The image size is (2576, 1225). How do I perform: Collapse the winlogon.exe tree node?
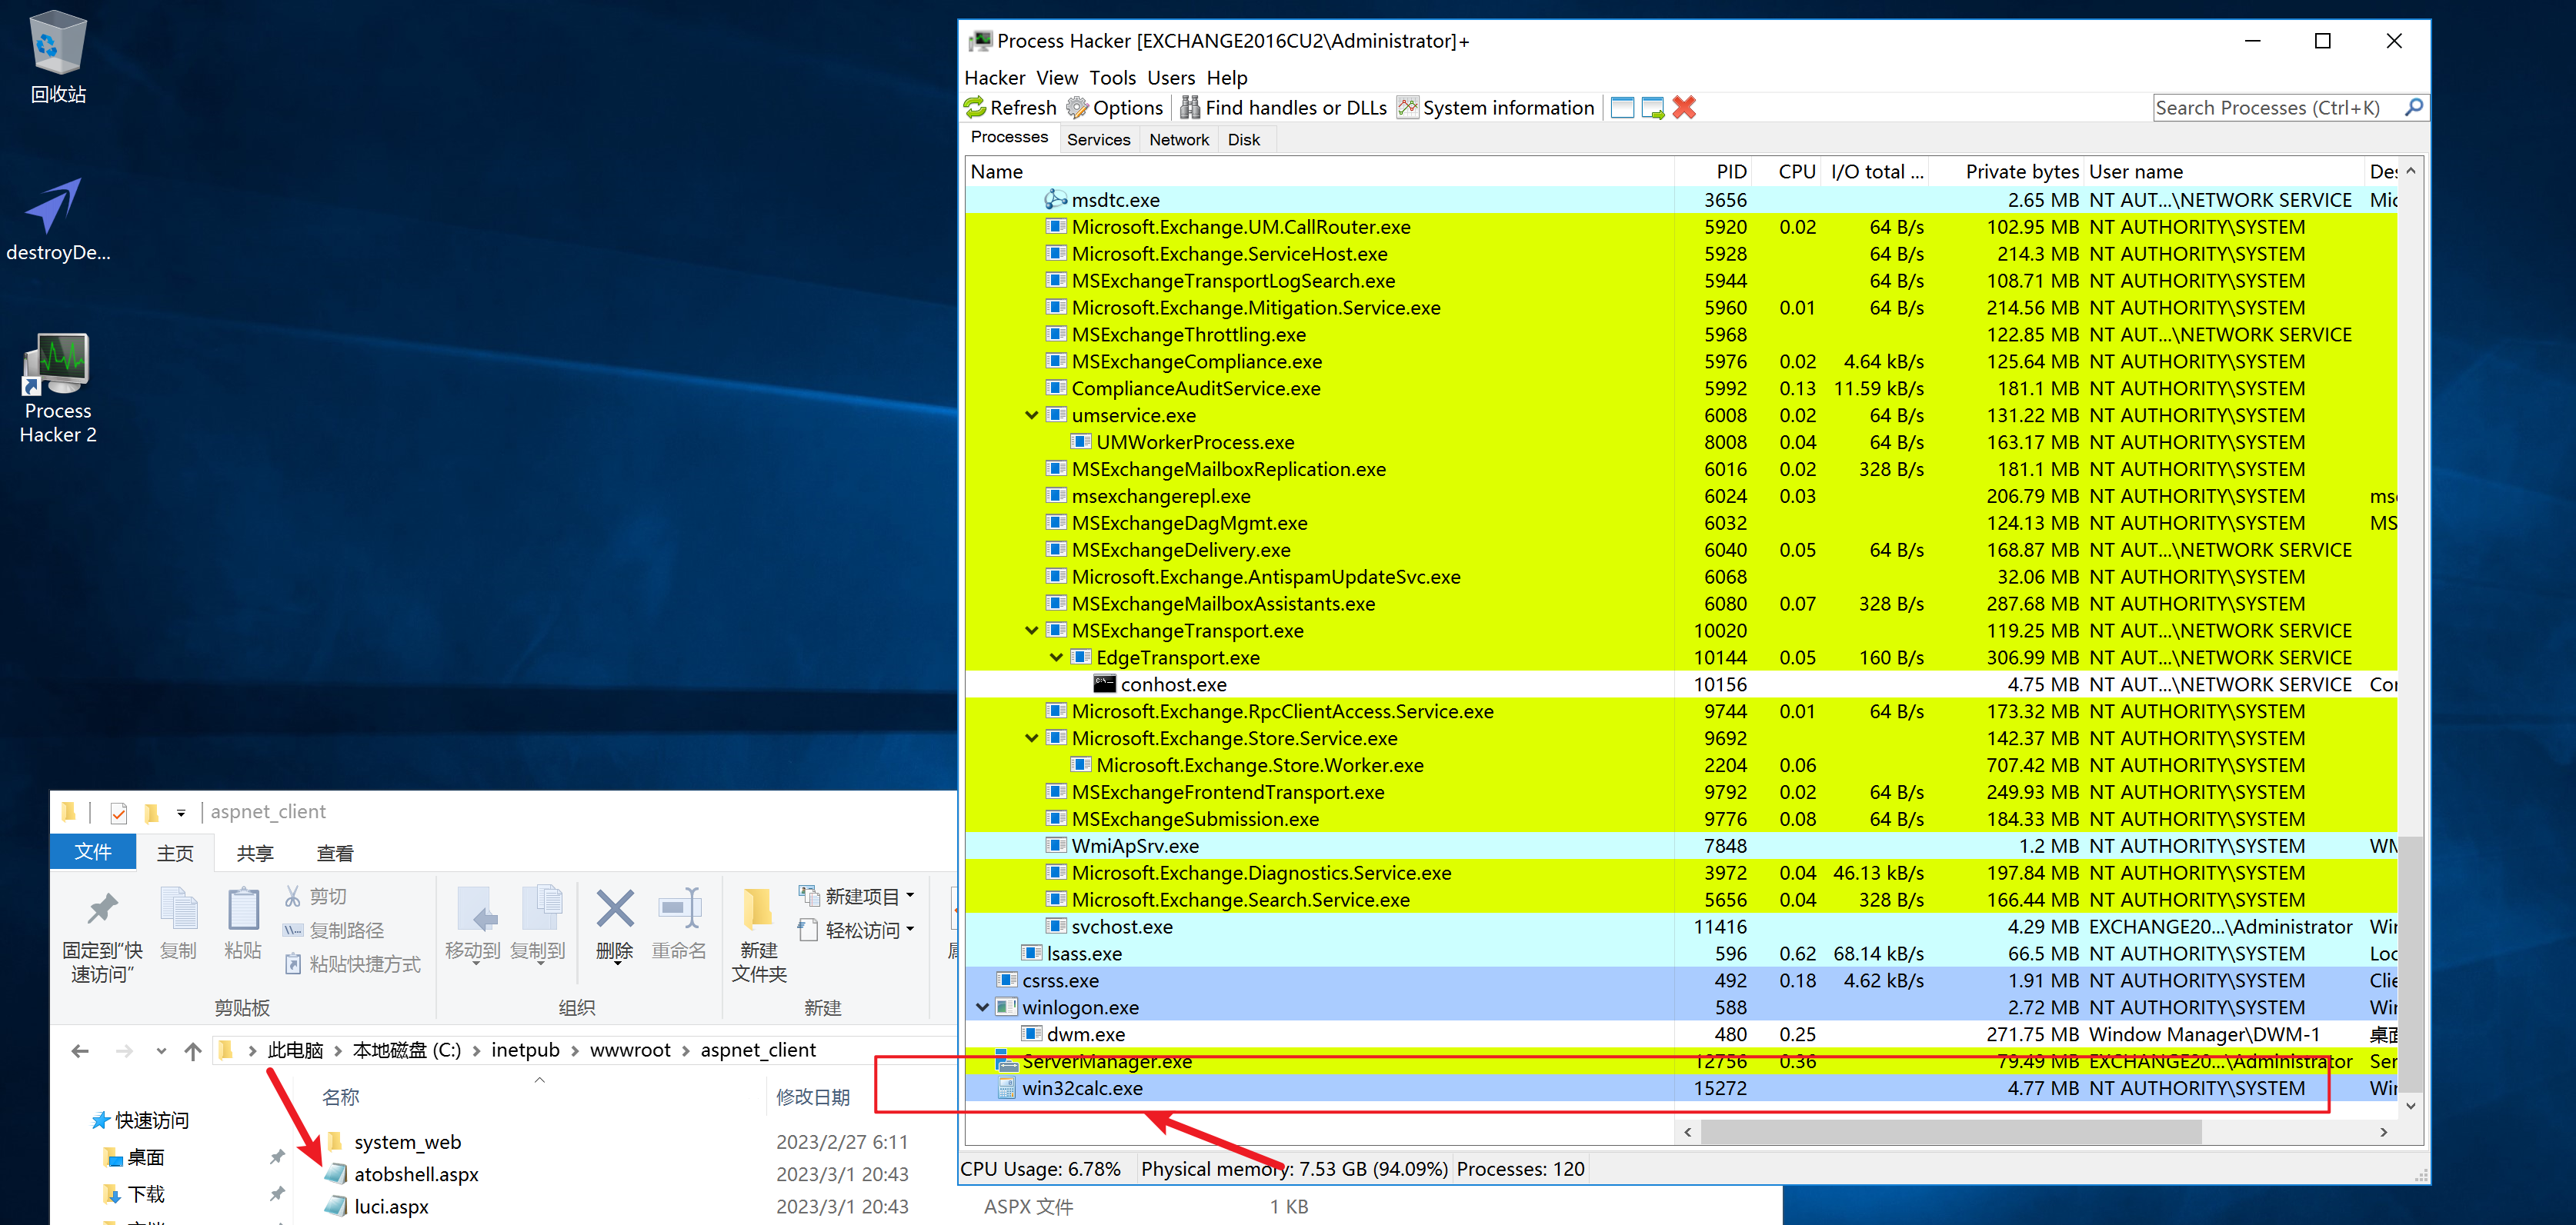(x=982, y=1007)
